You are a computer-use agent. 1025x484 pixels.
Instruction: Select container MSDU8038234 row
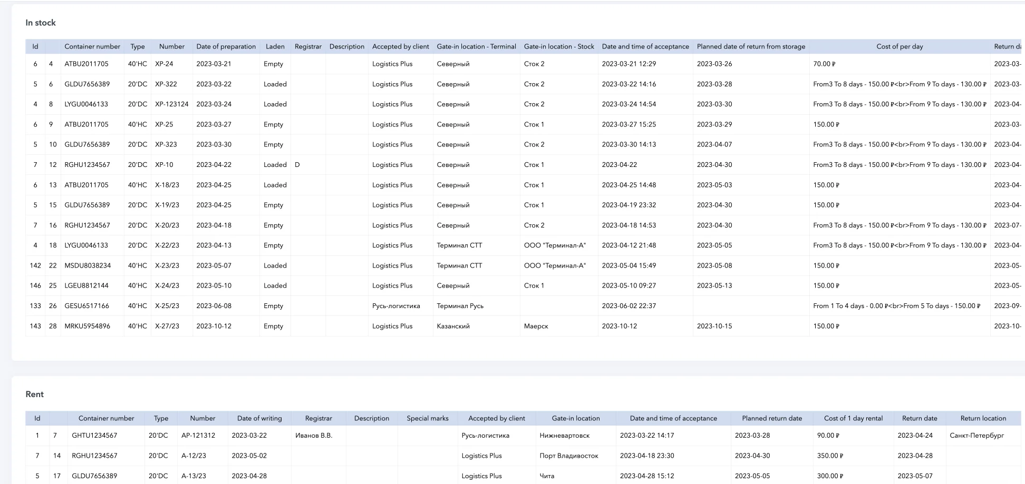(x=88, y=265)
